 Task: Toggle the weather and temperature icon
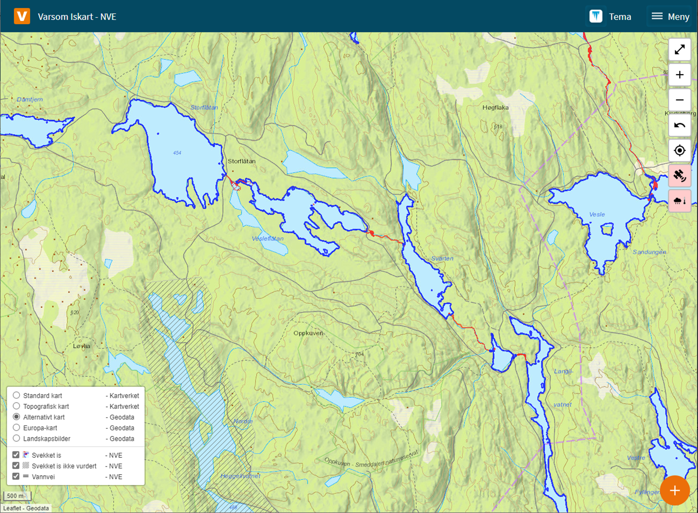[680, 201]
